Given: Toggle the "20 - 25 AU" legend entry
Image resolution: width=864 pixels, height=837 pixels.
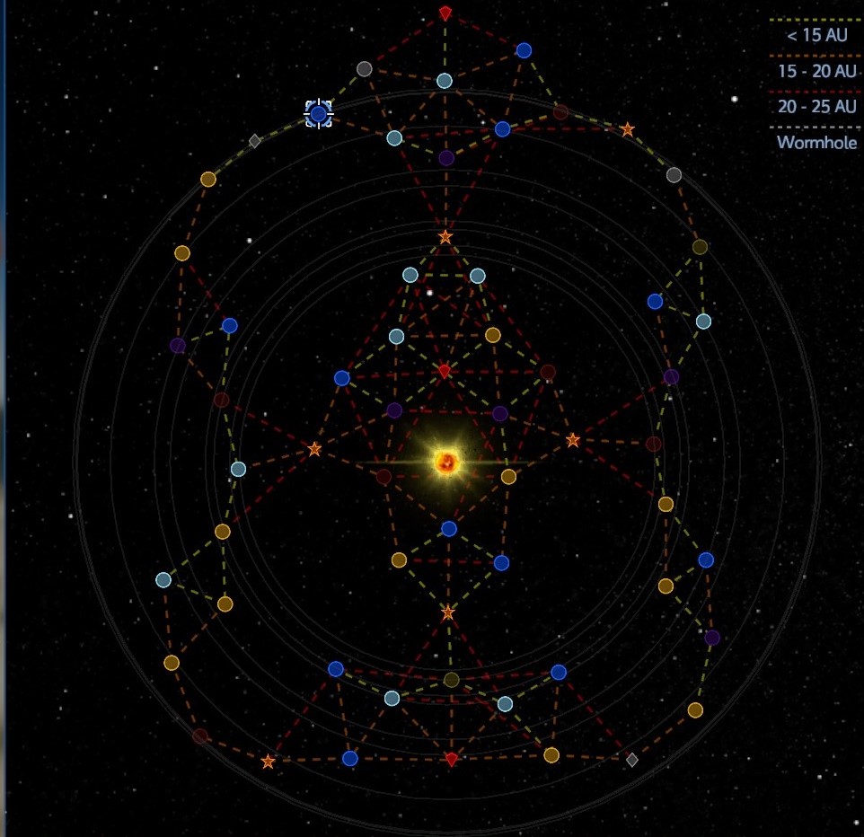Looking at the screenshot, I should (x=816, y=107).
